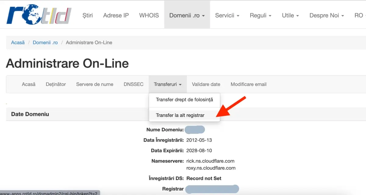Open the Știri page
The image size is (366, 195).
point(88,15)
